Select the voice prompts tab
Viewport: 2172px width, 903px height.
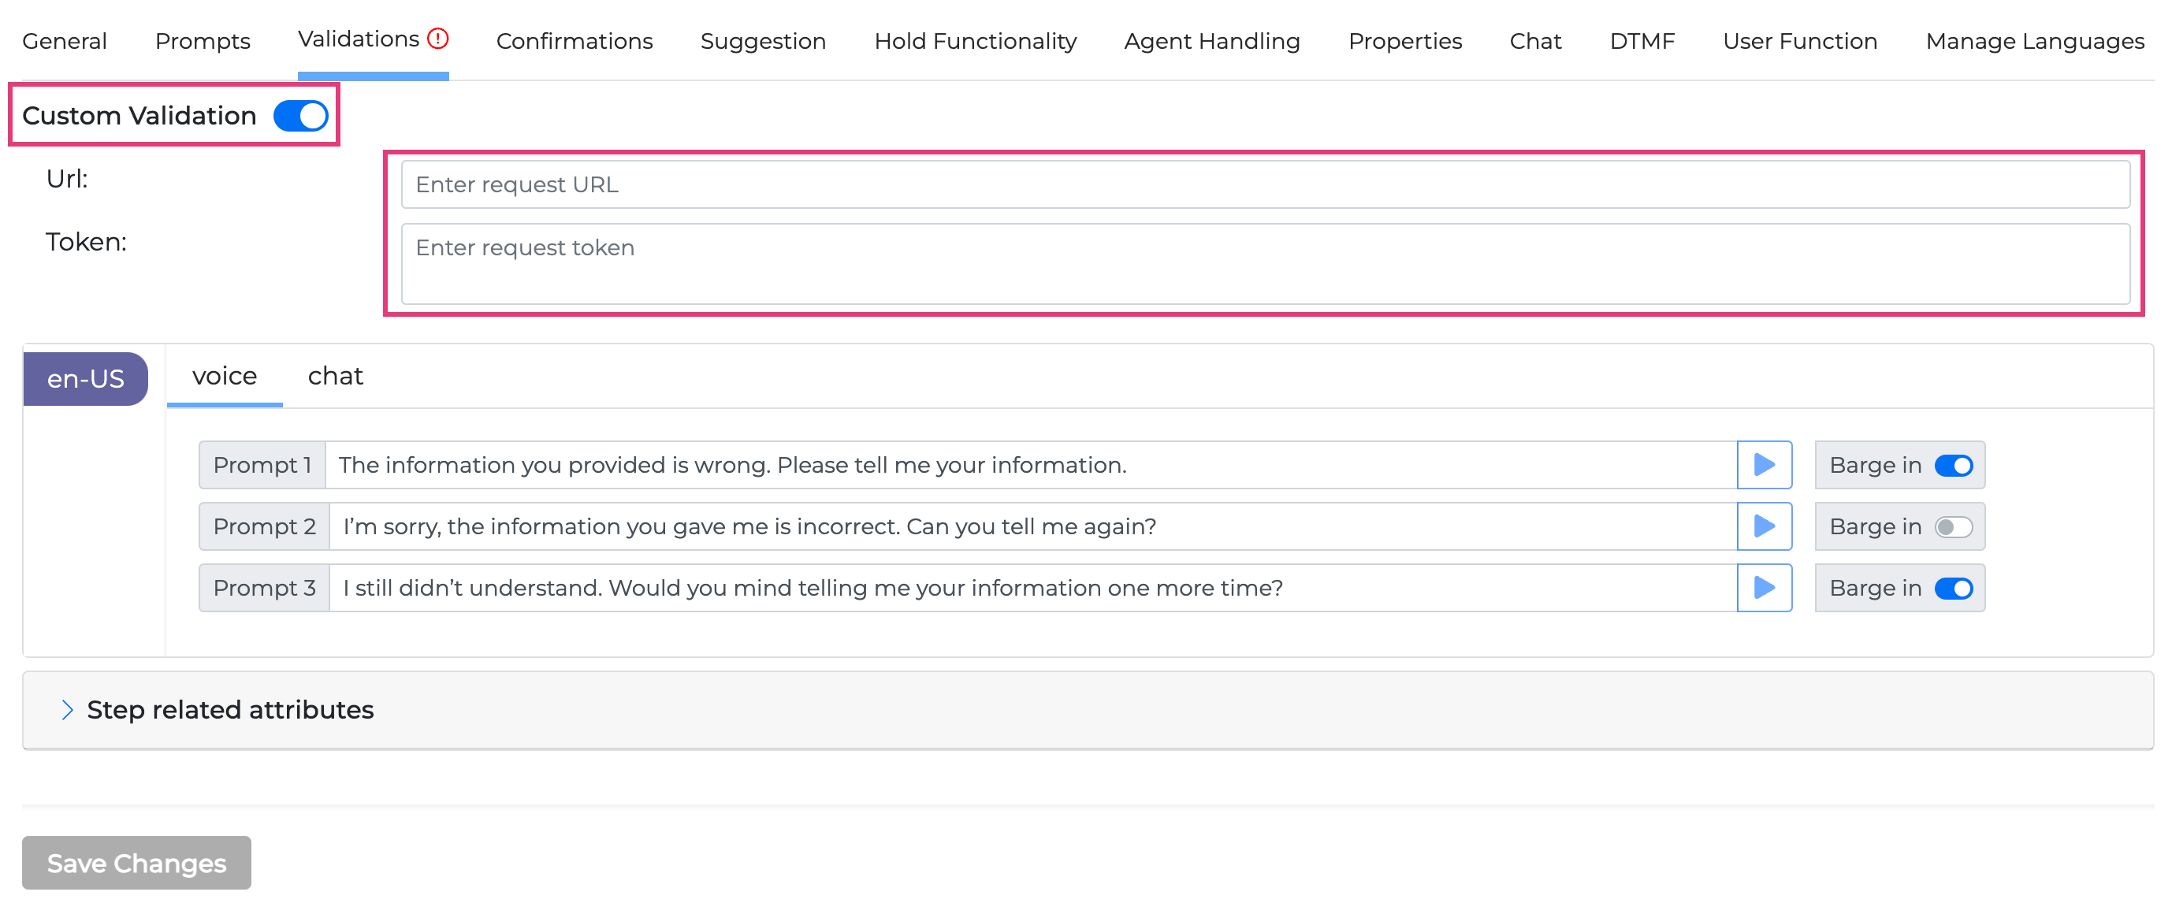tap(225, 376)
